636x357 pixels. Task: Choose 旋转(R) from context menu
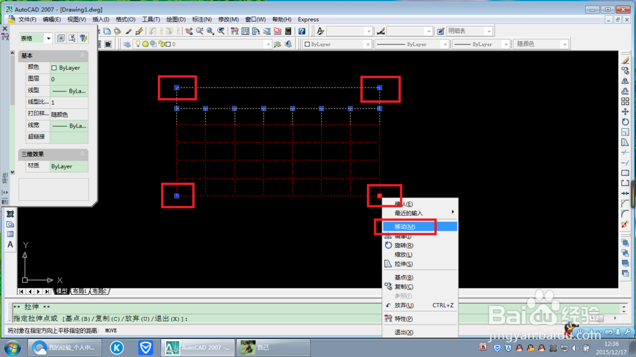[420, 245]
